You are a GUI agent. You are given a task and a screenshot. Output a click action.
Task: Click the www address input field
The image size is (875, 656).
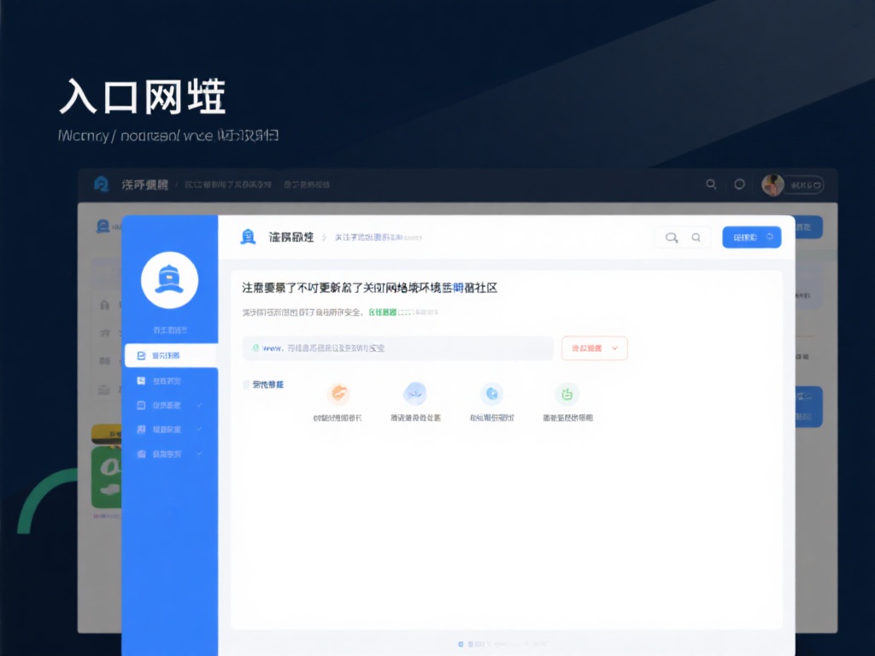tap(397, 348)
